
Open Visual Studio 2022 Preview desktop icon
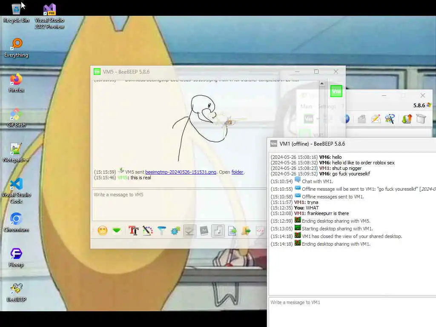click(49, 16)
